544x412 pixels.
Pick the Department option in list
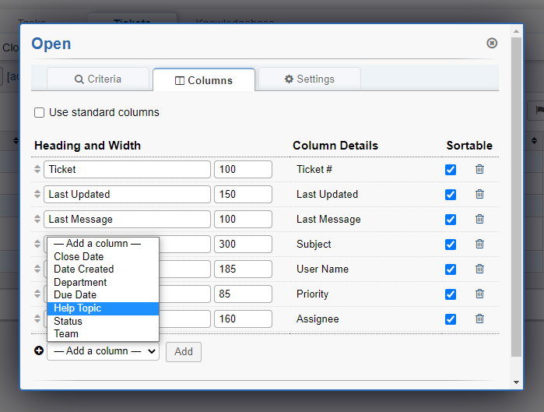80,282
